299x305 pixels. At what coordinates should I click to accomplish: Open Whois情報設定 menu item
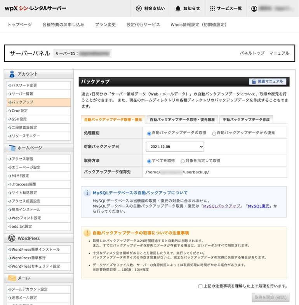click(198, 25)
